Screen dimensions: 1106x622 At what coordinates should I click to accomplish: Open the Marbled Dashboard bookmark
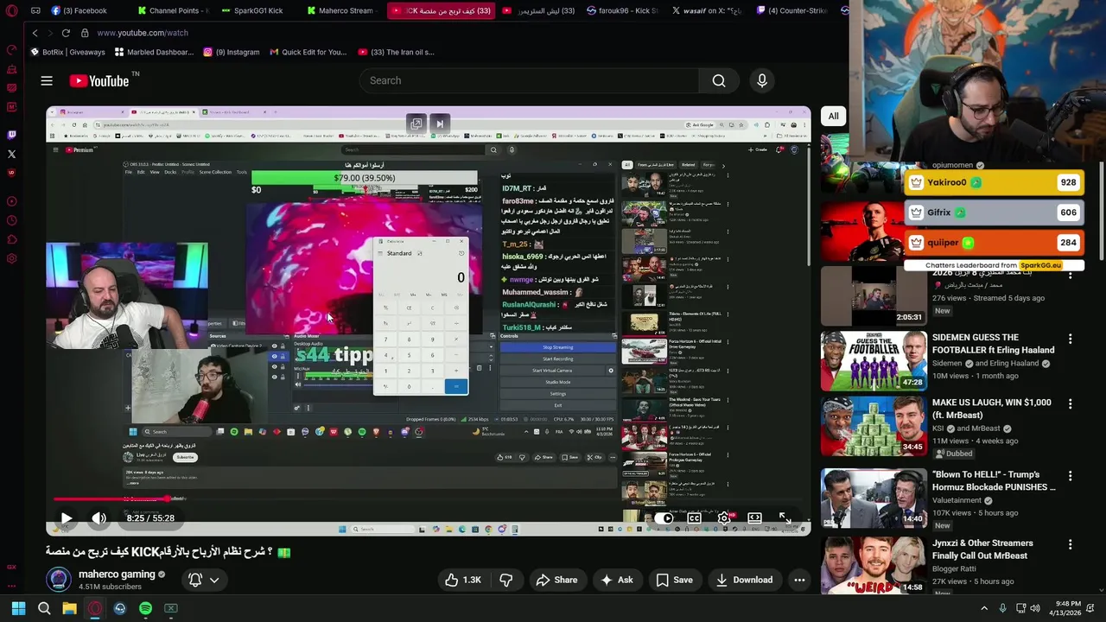tap(154, 52)
